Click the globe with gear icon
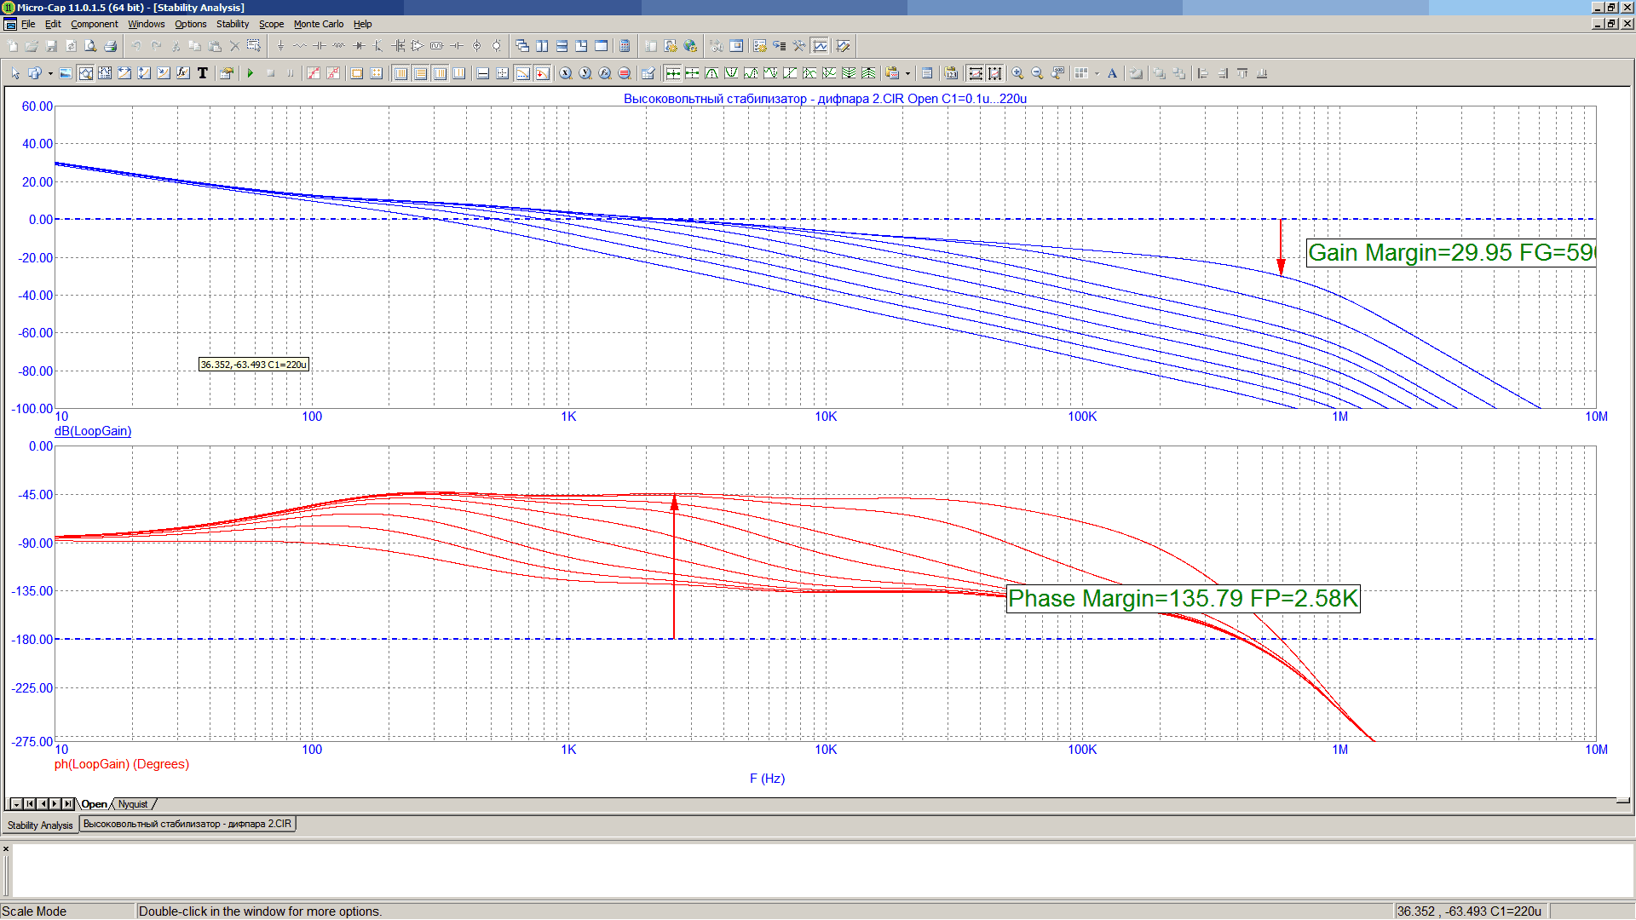This screenshot has width=1636, height=920. pos(690,46)
